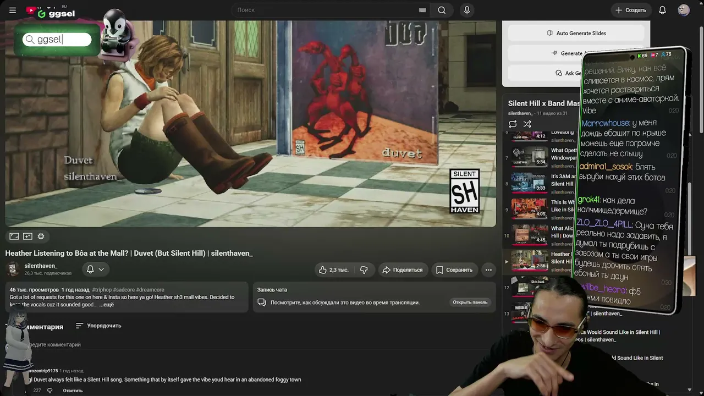Click the chat bubble icon in "Запись чата"

[x=262, y=302]
